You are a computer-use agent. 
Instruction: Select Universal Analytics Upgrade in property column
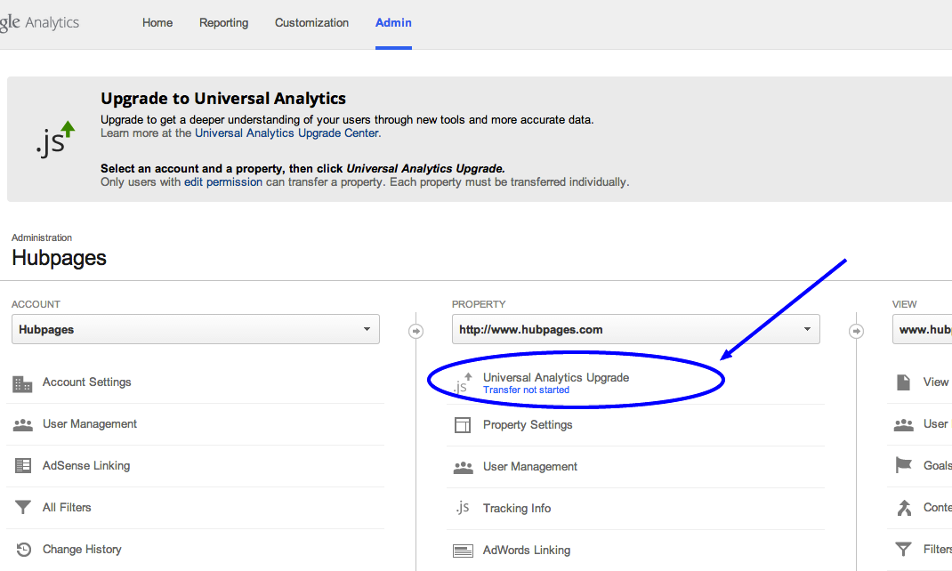click(555, 378)
